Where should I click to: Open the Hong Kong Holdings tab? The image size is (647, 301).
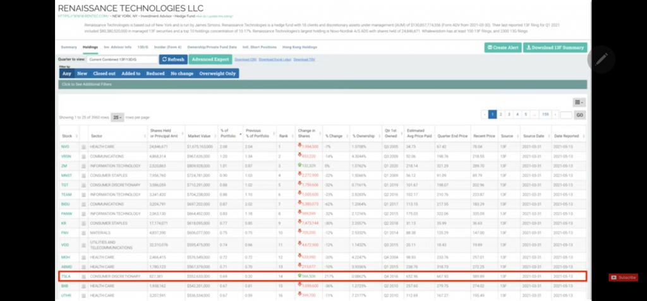coord(299,47)
